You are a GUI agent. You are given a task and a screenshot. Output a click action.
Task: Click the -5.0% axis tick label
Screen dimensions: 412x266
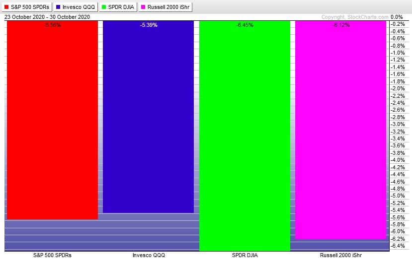click(x=398, y=196)
